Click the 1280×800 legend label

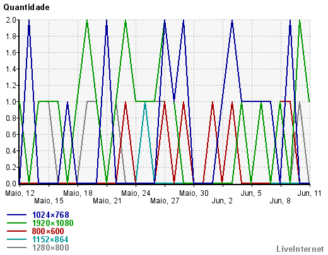[x=50, y=247]
